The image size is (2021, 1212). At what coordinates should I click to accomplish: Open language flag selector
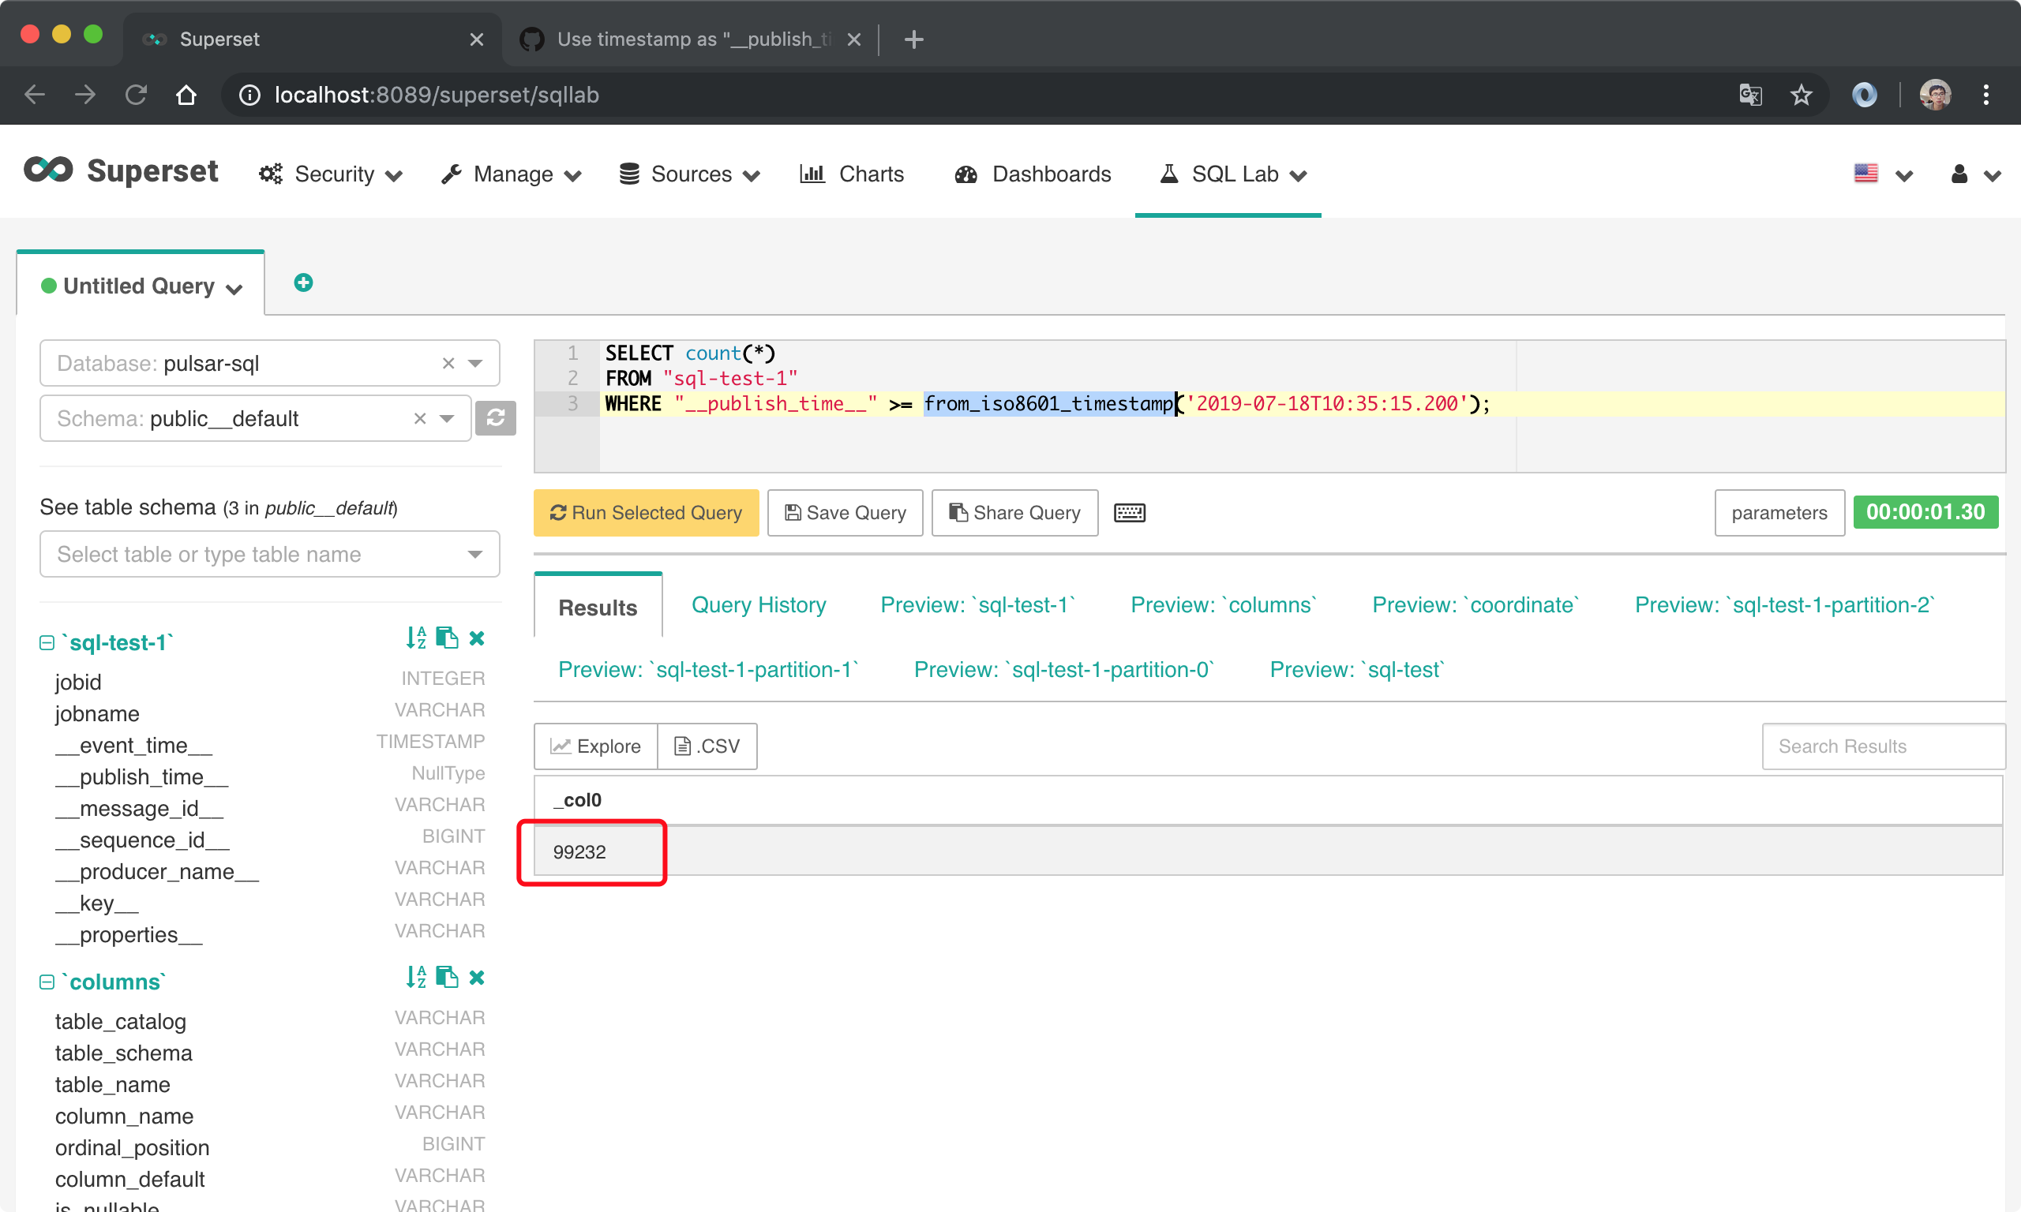(1882, 174)
